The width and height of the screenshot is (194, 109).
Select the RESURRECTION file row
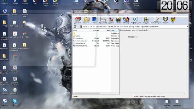pos(96,46)
